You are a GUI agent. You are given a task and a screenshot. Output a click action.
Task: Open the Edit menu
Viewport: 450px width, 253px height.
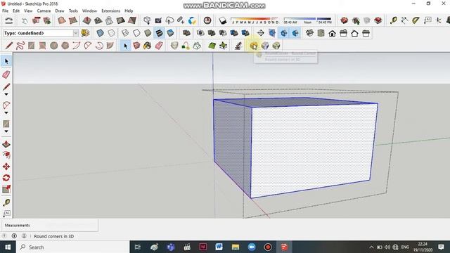[16, 11]
